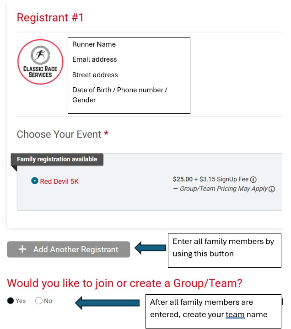Click the Classic Race Services logo
Screen dimensions: 291x329
[40, 62]
